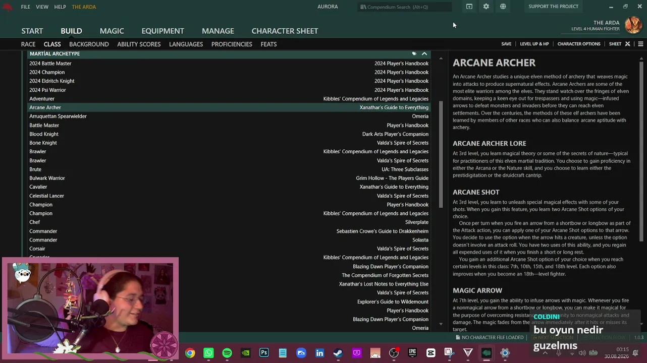Viewport: 647px width, 363px height.
Task: Open Steam from the taskbar
Action: (x=338, y=353)
